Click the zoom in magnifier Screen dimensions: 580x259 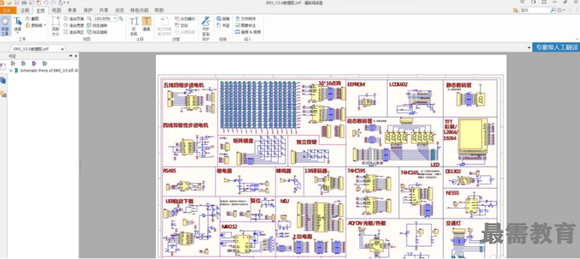point(121,18)
